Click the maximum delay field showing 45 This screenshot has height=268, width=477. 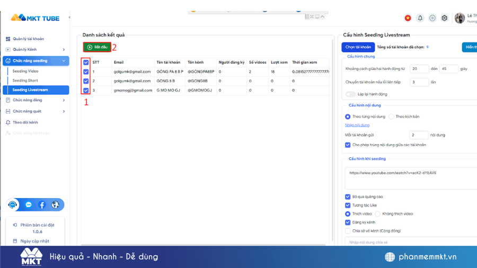(448, 69)
